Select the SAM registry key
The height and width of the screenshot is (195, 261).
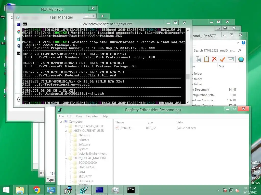click(82, 172)
